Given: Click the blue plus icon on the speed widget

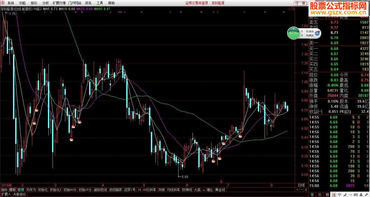Looking at the screenshot, I should [317, 33].
